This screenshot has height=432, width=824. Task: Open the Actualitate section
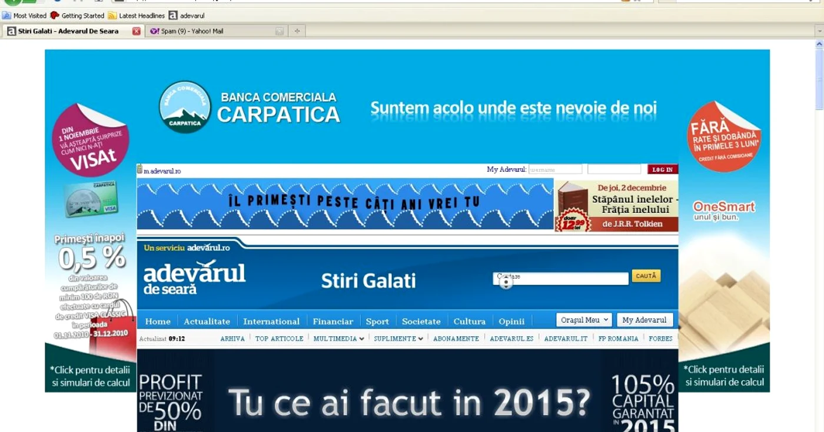pos(207,322)
